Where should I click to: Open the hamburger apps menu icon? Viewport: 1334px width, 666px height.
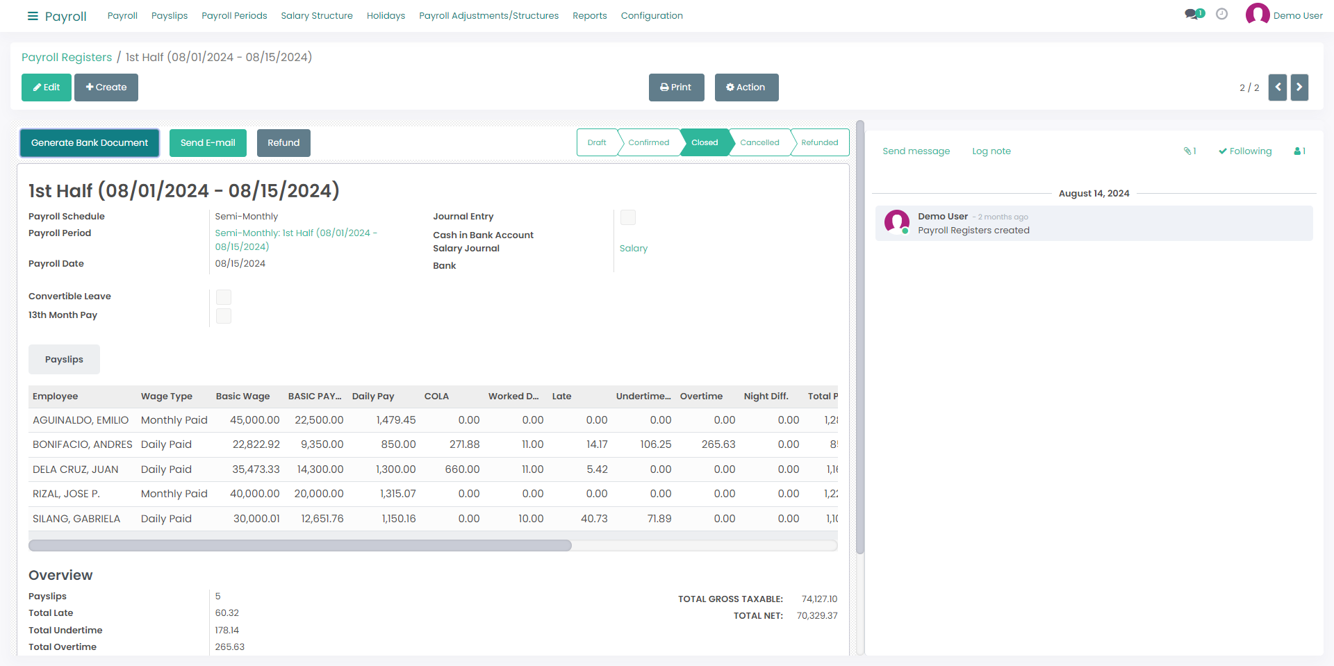tap(33, 16)
